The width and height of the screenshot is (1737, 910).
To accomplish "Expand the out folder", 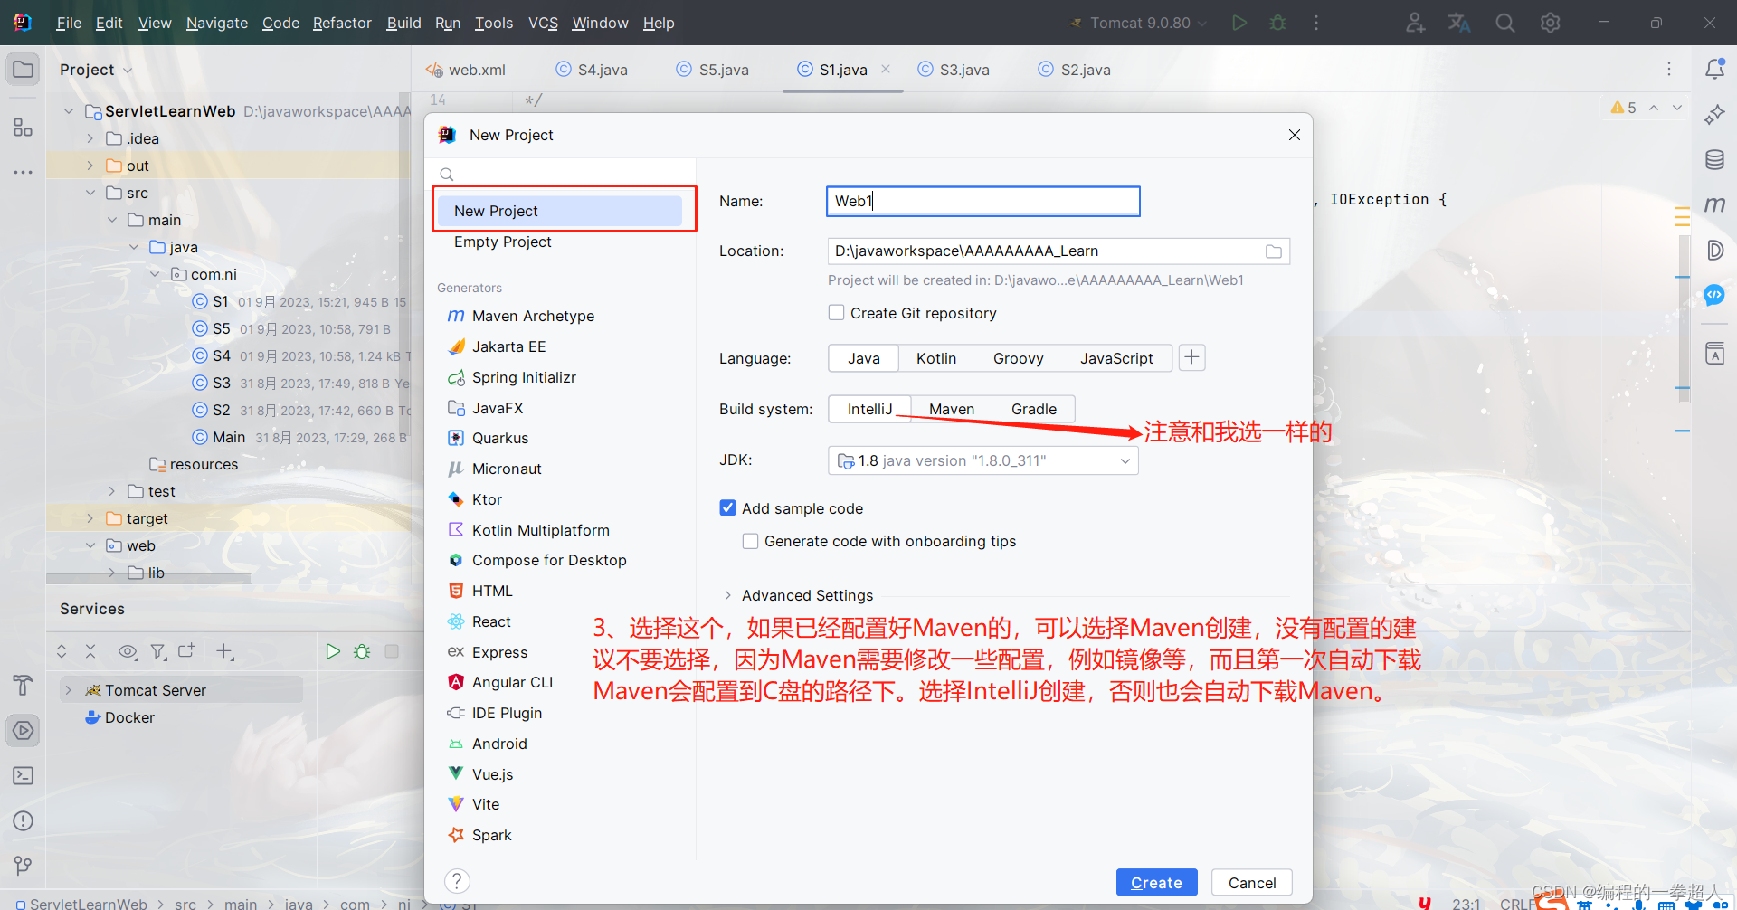I will 90,166.
